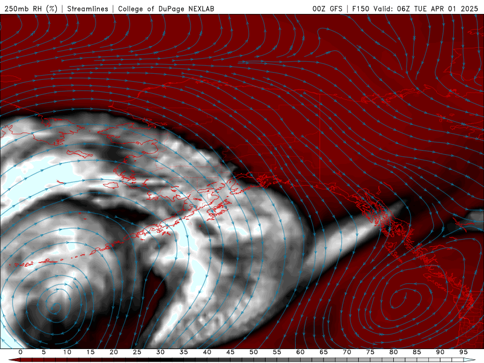Viewport: 484px width, 363px height.
Task: Click the colorbar label "50"
Action: coord(253,352)
